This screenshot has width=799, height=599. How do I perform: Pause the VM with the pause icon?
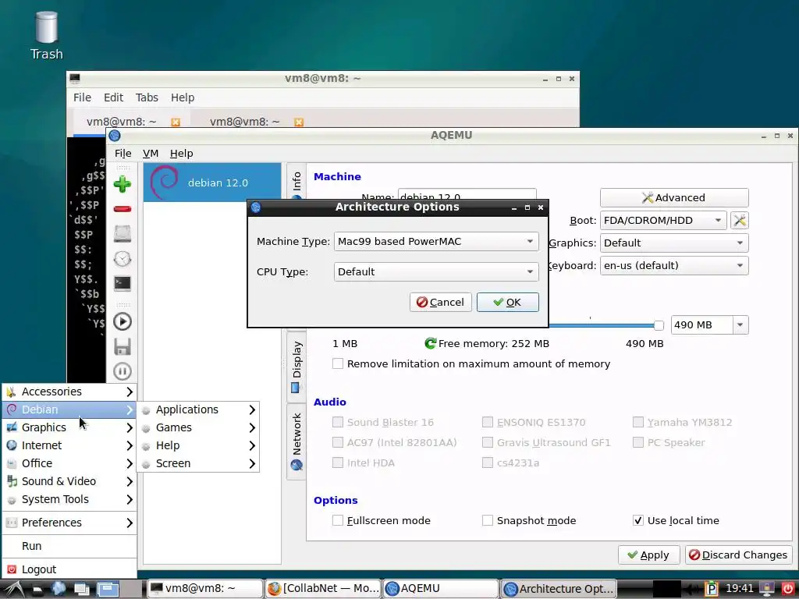[123, 371]
